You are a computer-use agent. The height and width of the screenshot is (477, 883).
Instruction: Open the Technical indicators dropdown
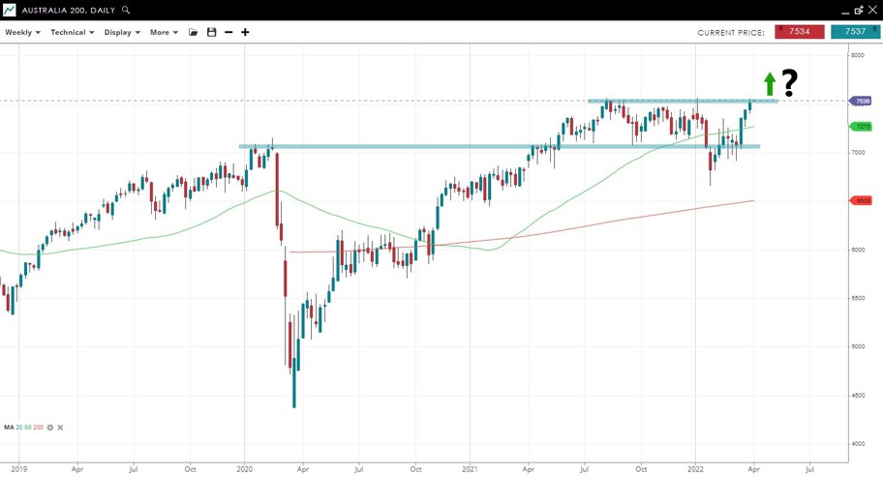72,32
